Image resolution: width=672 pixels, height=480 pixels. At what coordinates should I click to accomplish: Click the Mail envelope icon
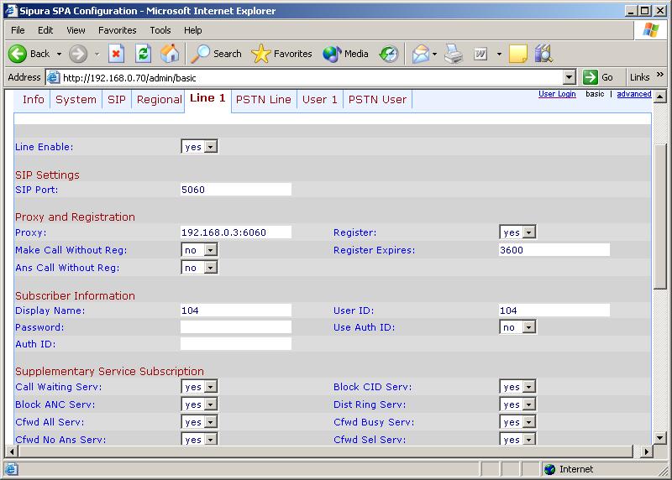click(420, 54)
